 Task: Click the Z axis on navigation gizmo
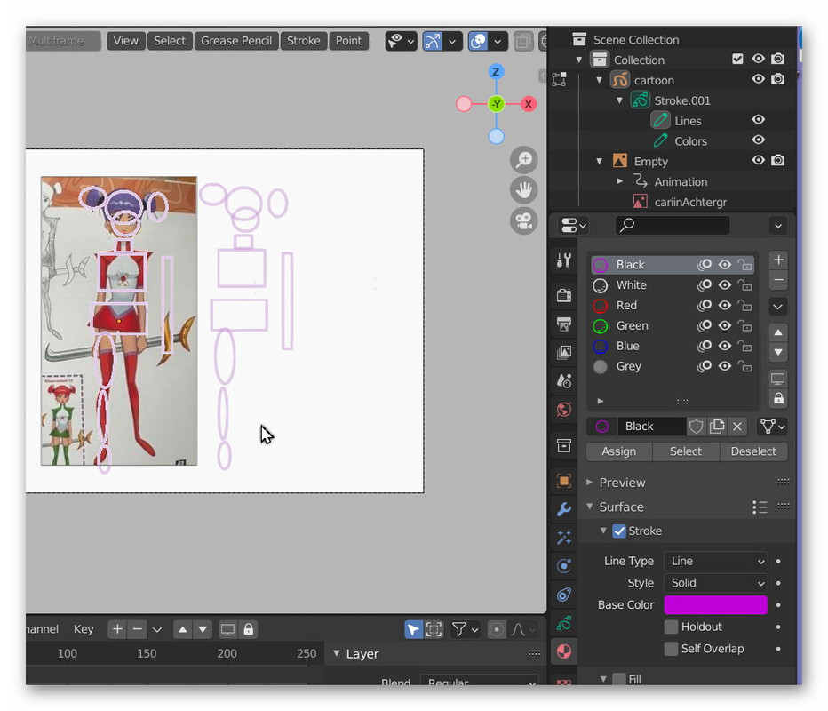[x=496, y=72]
